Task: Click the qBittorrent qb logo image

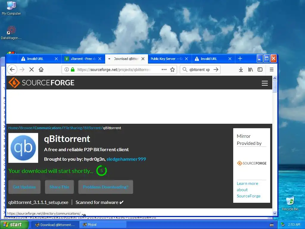Action: pos(23,148)
